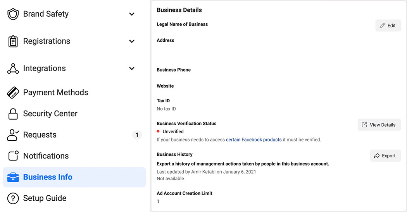This screenshot has height=212, width=407.
Task: Open the Notifications section
Action: click(x=74, y=156)
